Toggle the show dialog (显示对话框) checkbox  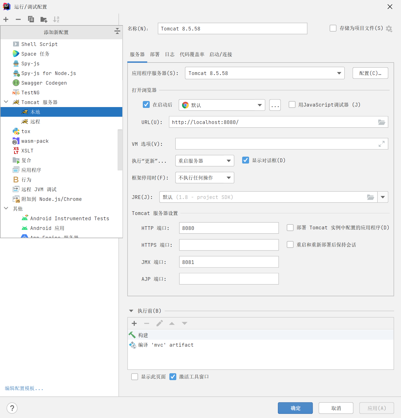245,160
